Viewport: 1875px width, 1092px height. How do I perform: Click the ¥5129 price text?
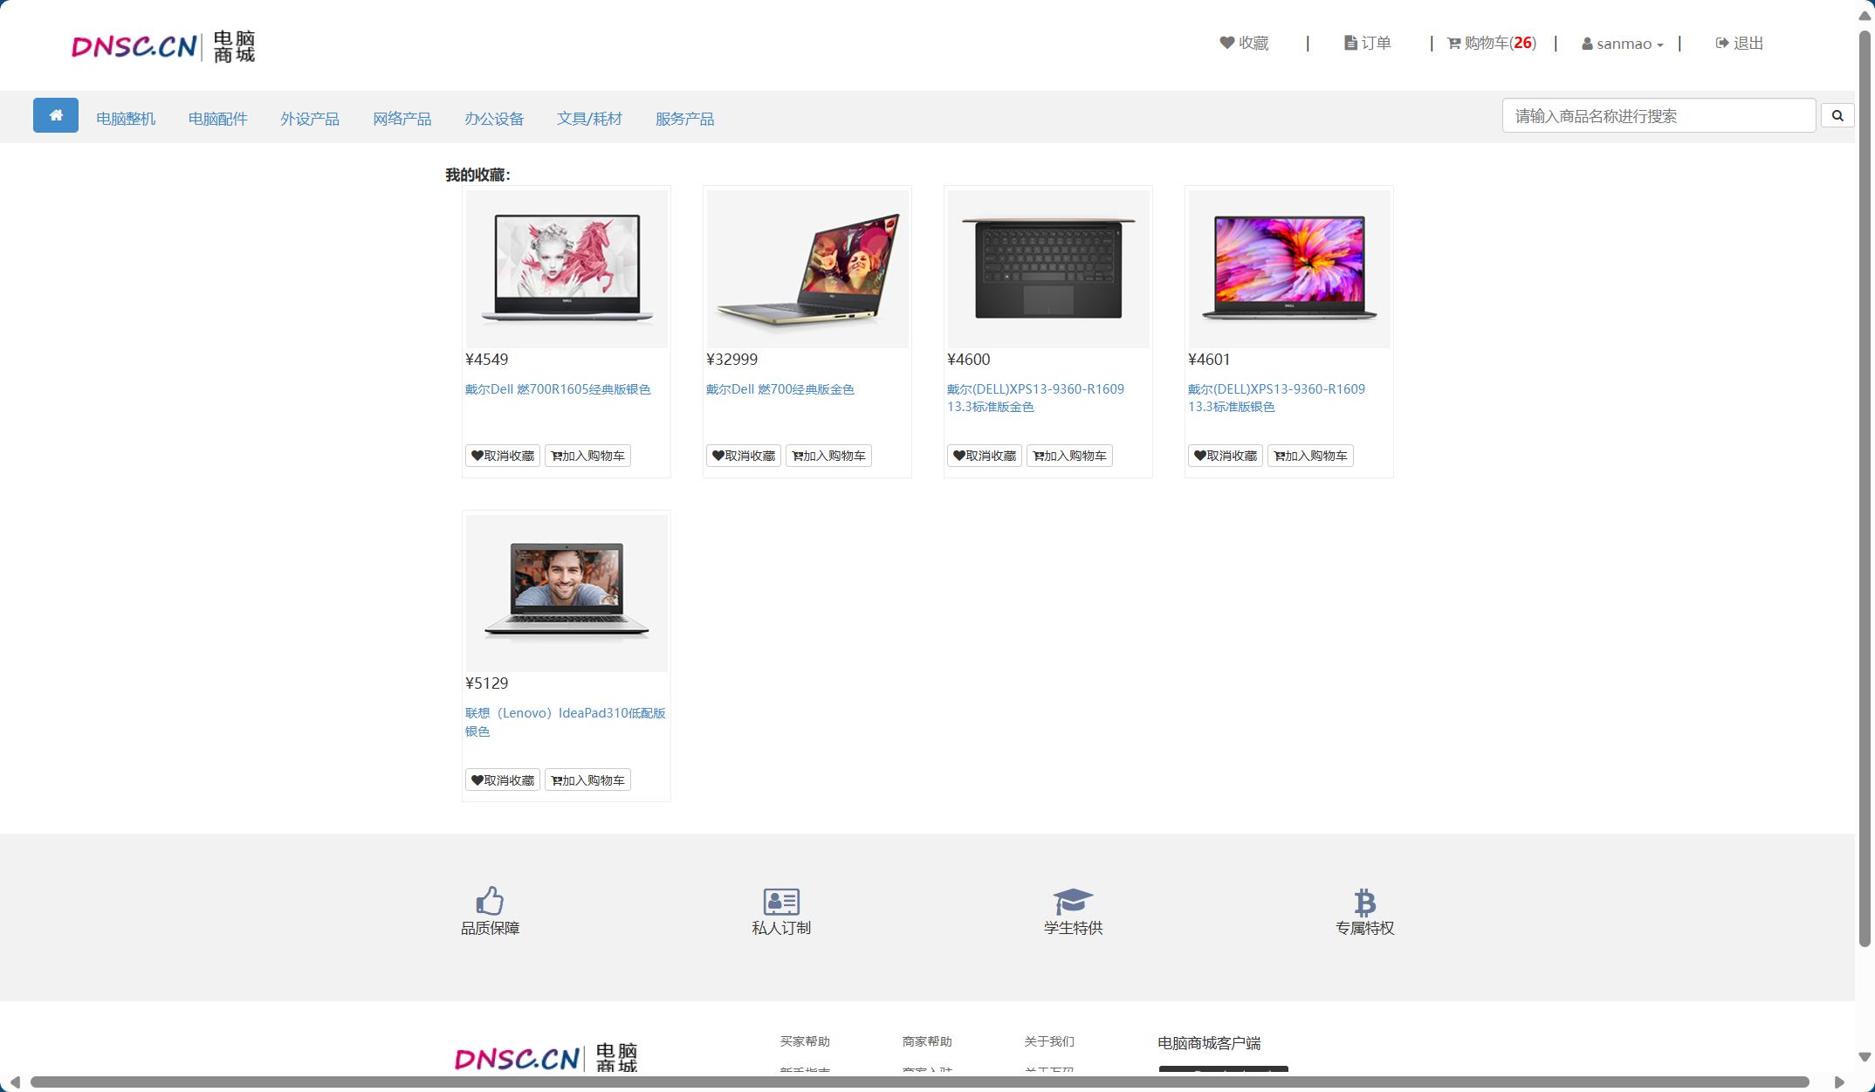pos(486,683)
